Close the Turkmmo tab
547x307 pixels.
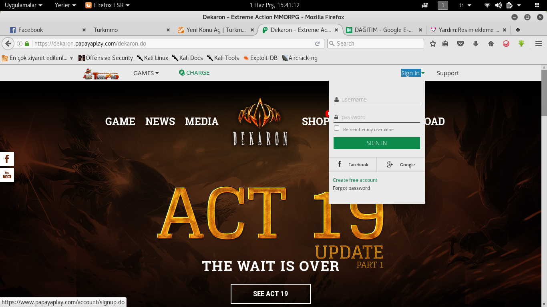168,30
